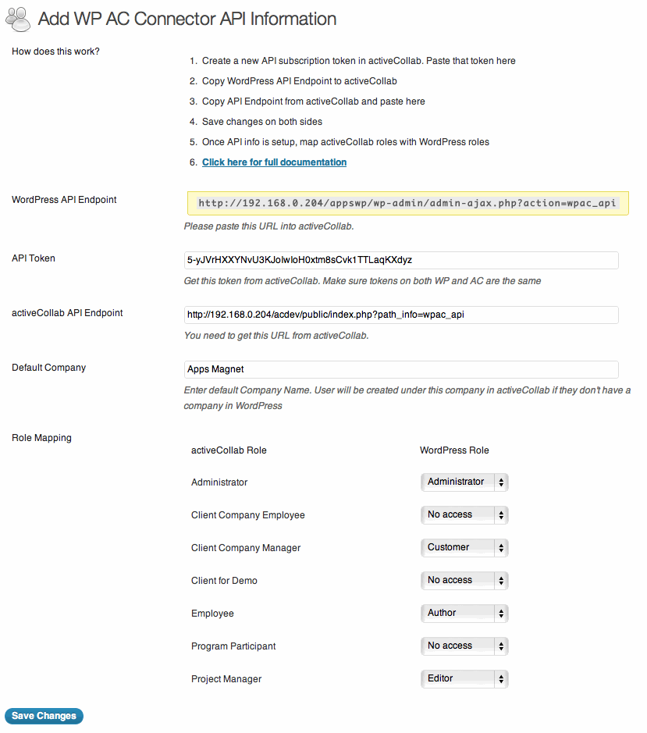This screenshot has width=647, height=733.
Task: Open the Administrator role dropdown
Action: [464, 482]
